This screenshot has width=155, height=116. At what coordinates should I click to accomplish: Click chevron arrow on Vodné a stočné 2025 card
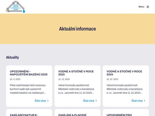tap(96, 101)
